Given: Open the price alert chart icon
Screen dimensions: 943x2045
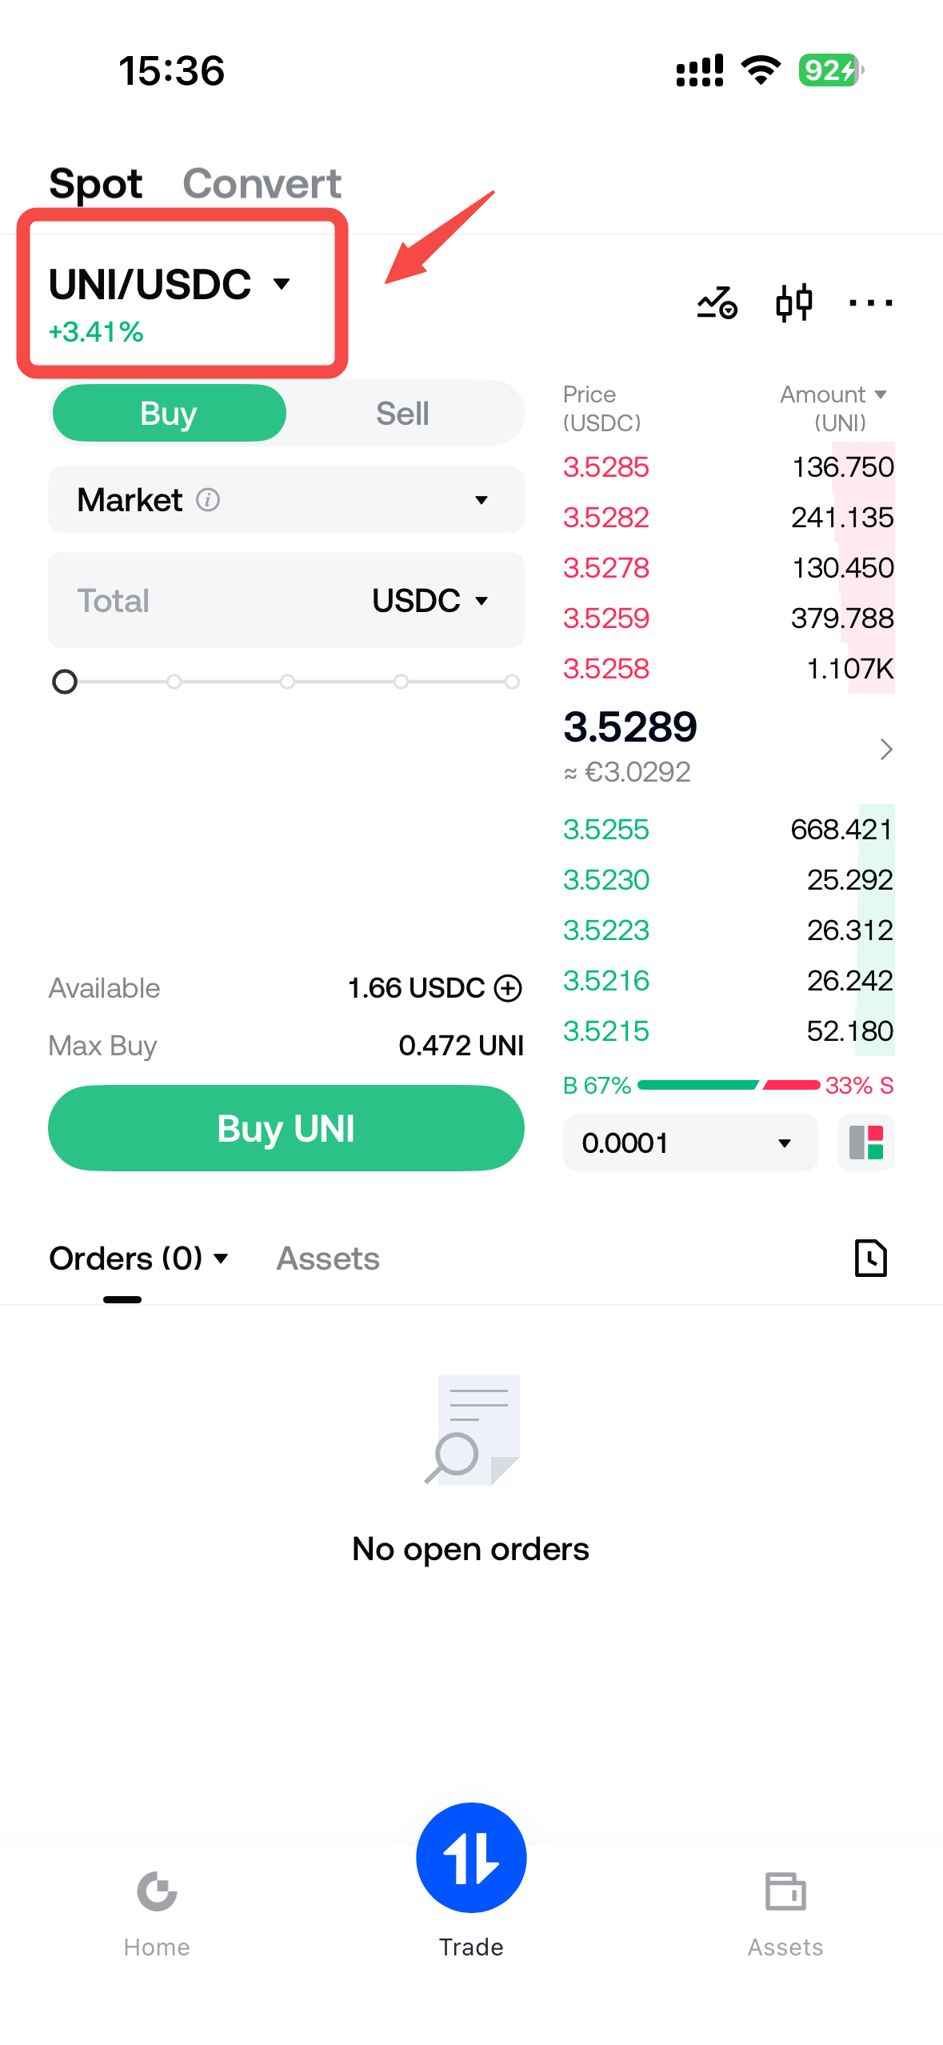Looking at the screenshot, I should click(717, 303).
